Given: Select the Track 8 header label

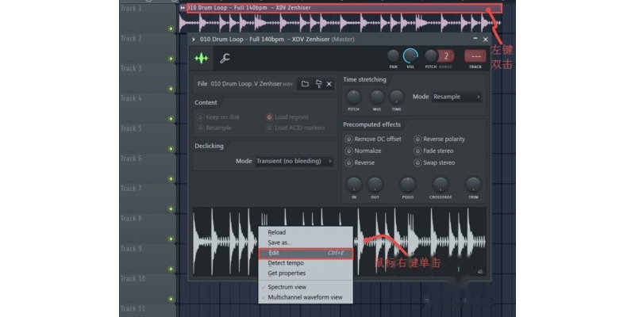Looking at the screenshot, I should click(131, 219).
